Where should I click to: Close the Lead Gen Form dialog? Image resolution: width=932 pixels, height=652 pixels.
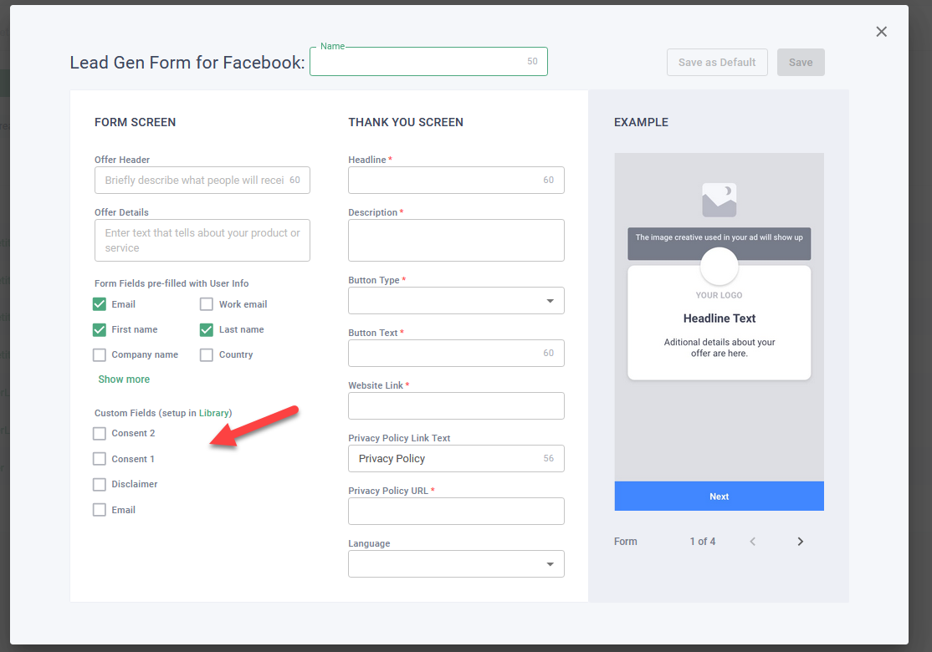pyautogui.click(x=881, y=32)
